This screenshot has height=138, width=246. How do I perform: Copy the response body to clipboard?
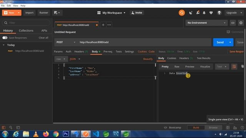point(243,66)
